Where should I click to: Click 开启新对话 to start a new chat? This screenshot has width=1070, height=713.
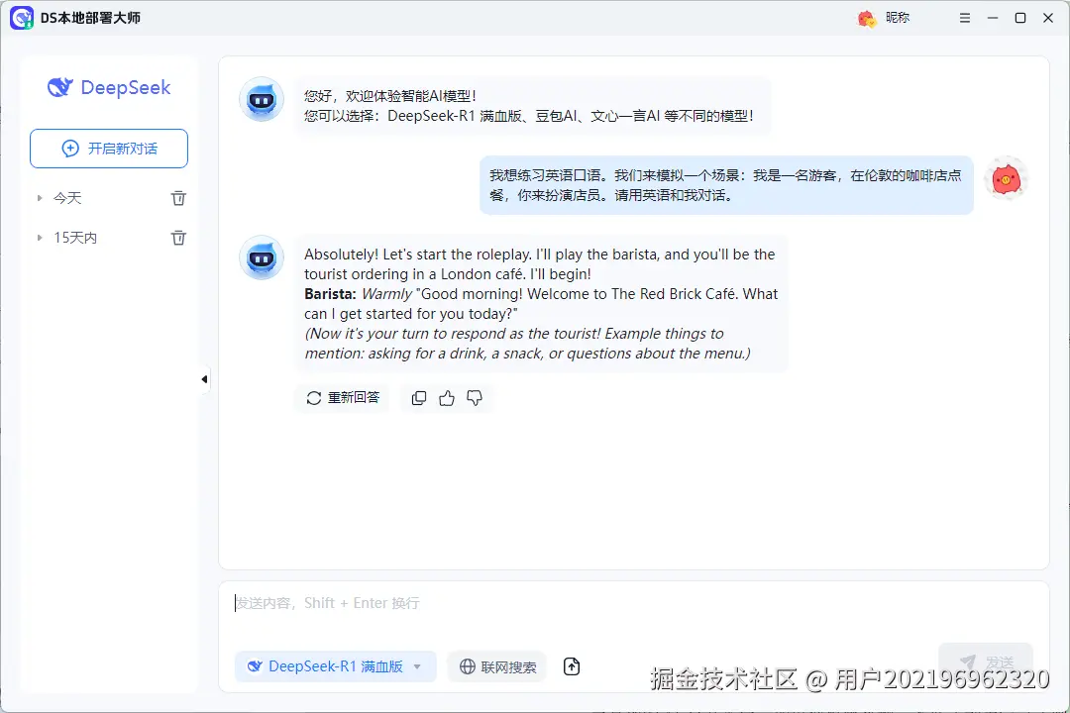[x=108, y=148]
